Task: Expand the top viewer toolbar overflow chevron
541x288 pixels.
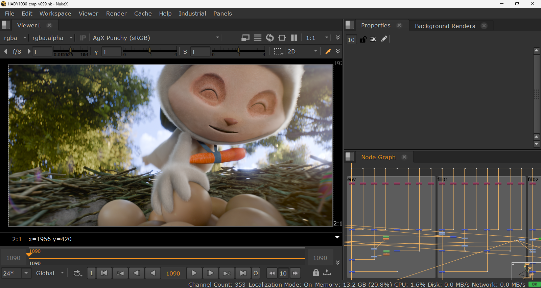Action: tap(338, 38)
